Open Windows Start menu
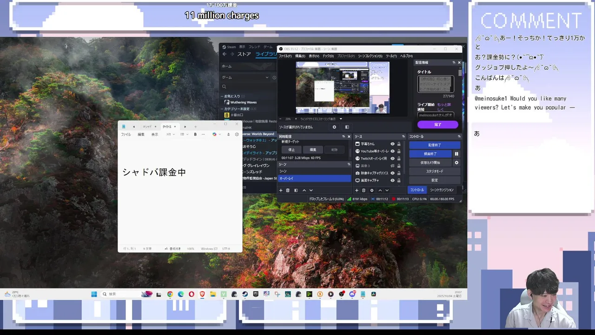Image resolution: width=595 pixels, height=335 pixels. 94,294
